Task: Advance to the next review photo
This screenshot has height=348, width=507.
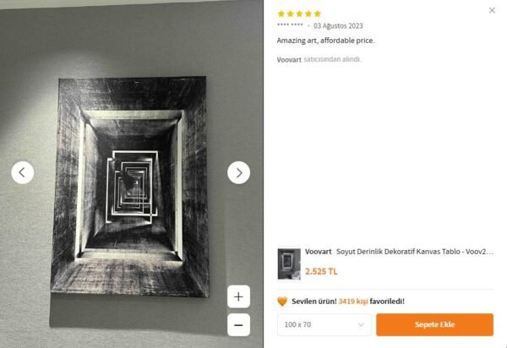Action: coord(238,172)
